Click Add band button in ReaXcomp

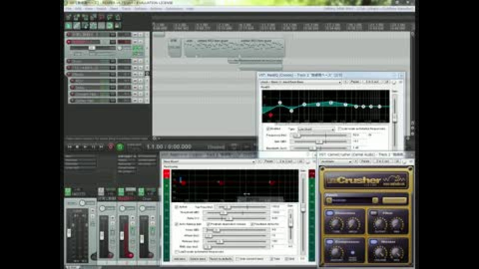click(x=179, y=259)
